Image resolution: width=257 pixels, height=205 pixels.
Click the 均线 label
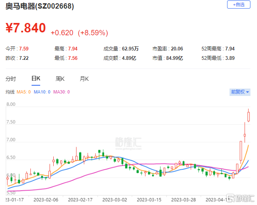click(x=10, y=92)
